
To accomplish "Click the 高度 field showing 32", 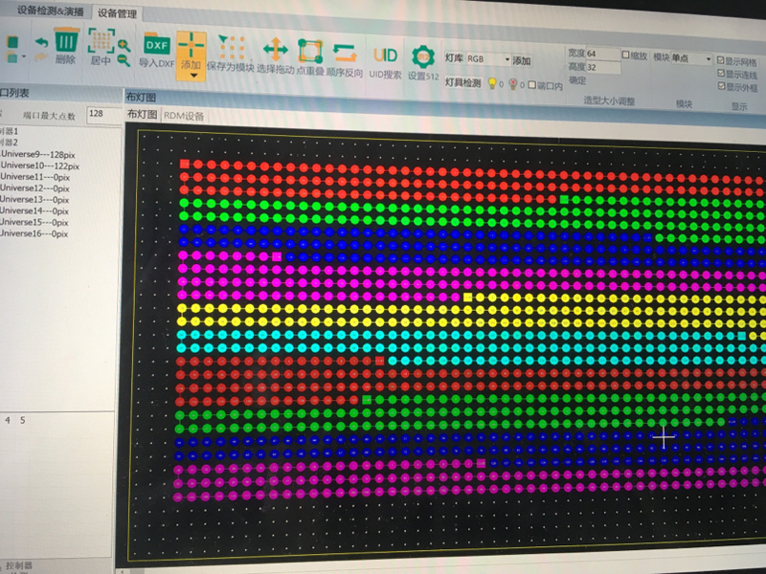I will point(603,67).
